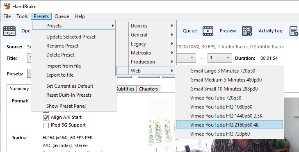This screenshot has width=299, height=152.
Task: Click the Activity Log icon
Action: 247,31
